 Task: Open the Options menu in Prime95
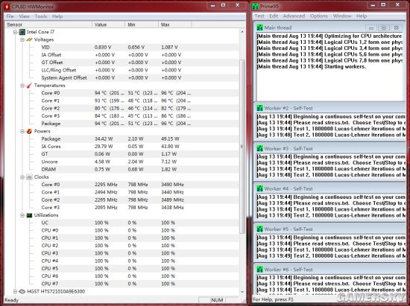(319, 16)
